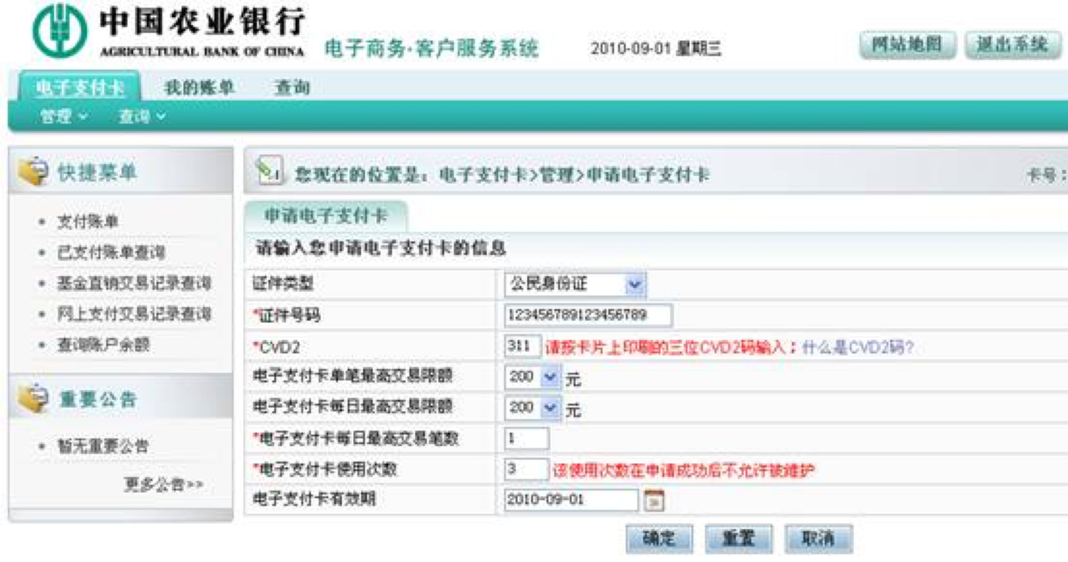Viewport: 1068px width, 562px height.
Task: Click the 每日最高交易笔数 input field
Action: 527,438
